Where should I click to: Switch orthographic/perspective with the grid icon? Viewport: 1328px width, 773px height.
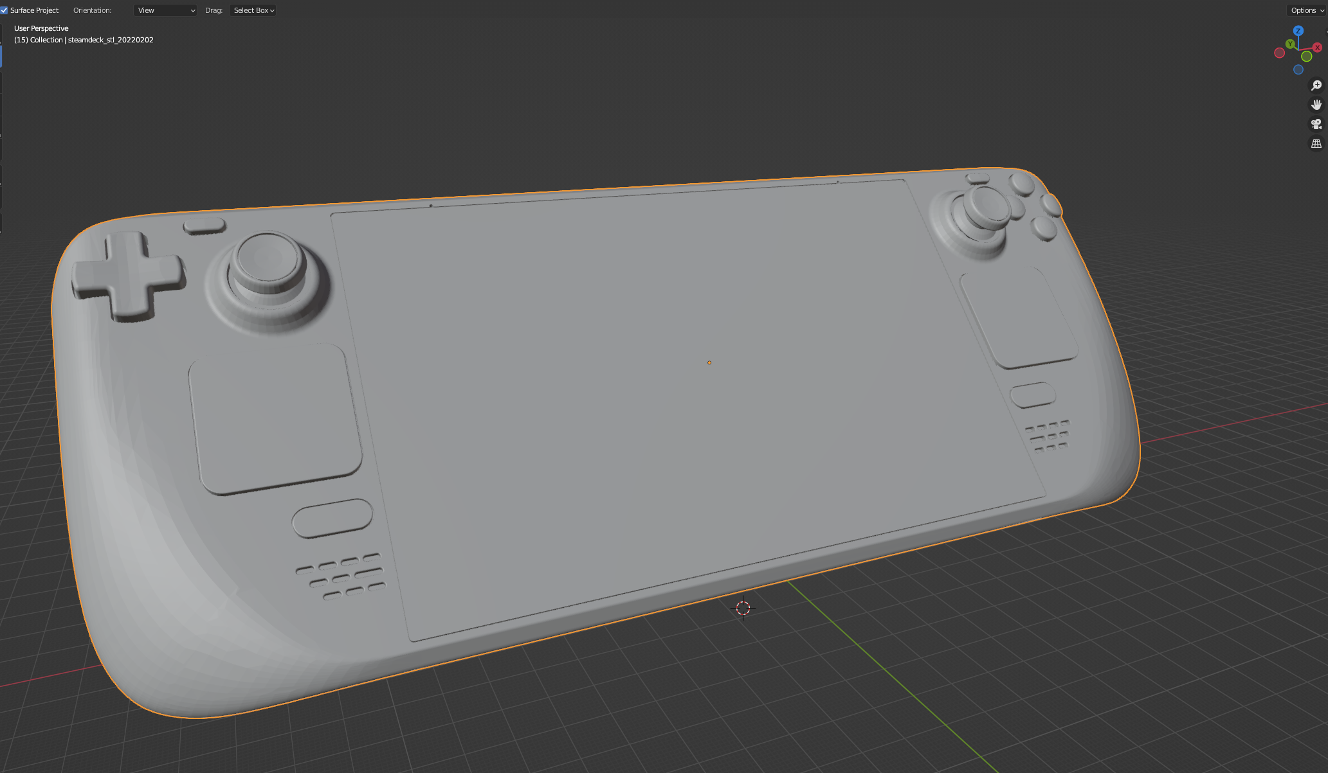pyautogui.click(x=1316, y=144)
